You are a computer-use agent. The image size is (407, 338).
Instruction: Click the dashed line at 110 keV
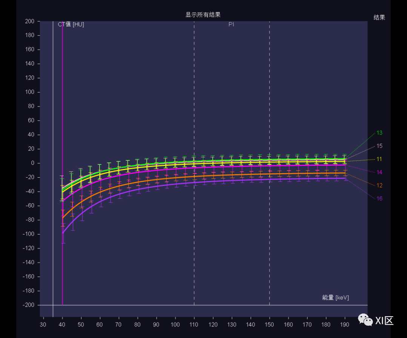pos(194,163)
